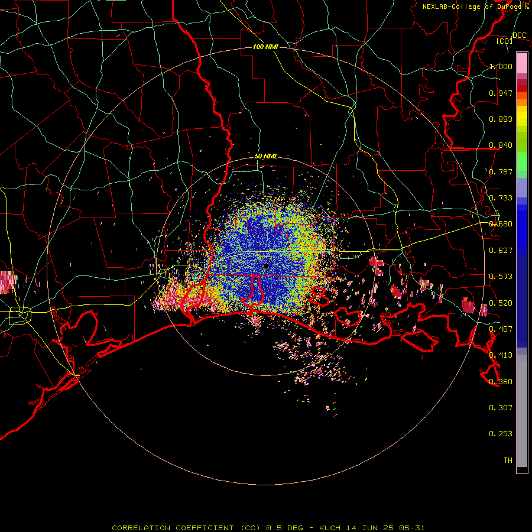Click the 0.680 scale value
The image size is (532, 532).
(x=501, y=224)
